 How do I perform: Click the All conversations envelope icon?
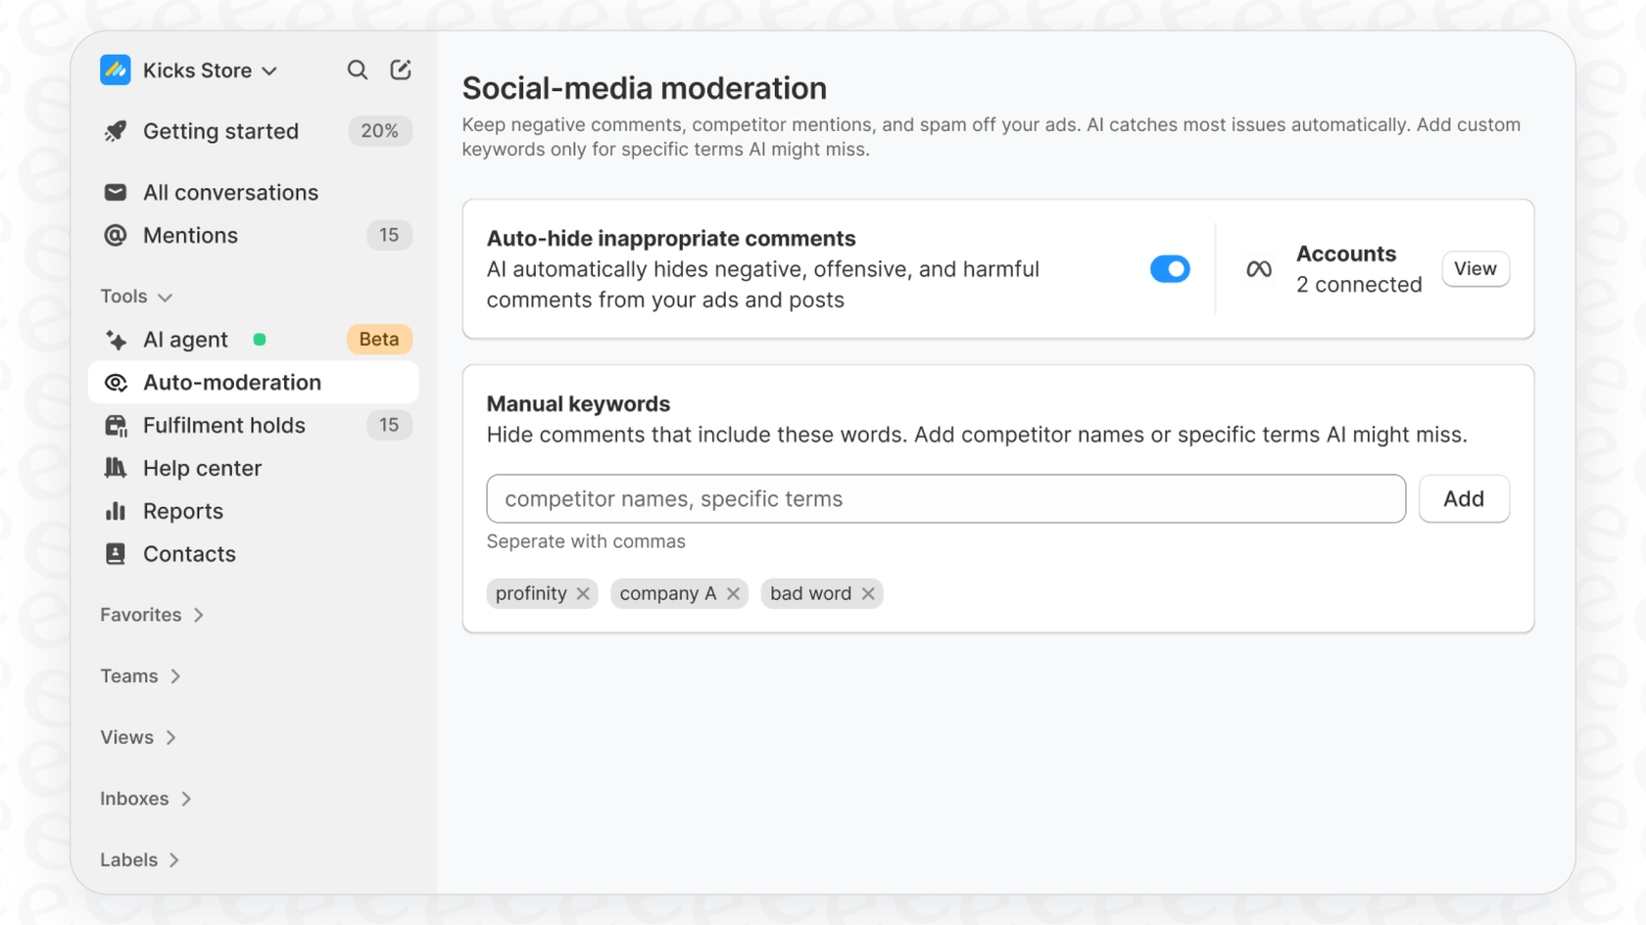click(116, 192)
